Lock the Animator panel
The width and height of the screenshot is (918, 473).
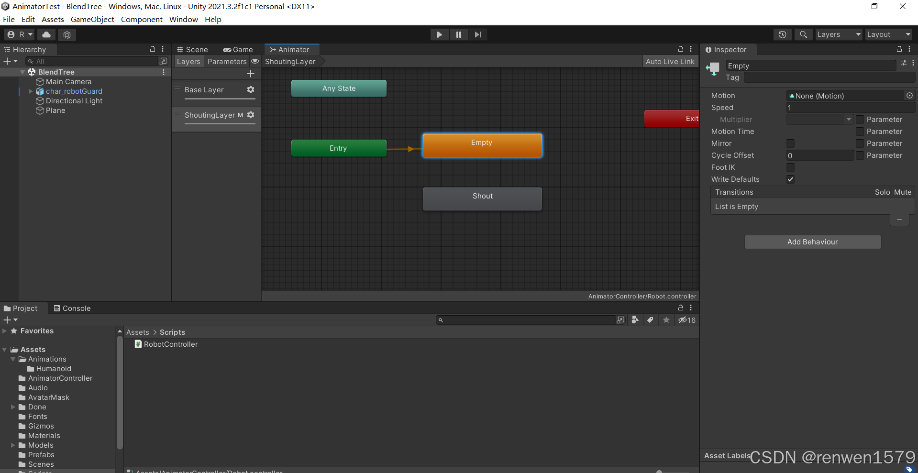point(681,49)
